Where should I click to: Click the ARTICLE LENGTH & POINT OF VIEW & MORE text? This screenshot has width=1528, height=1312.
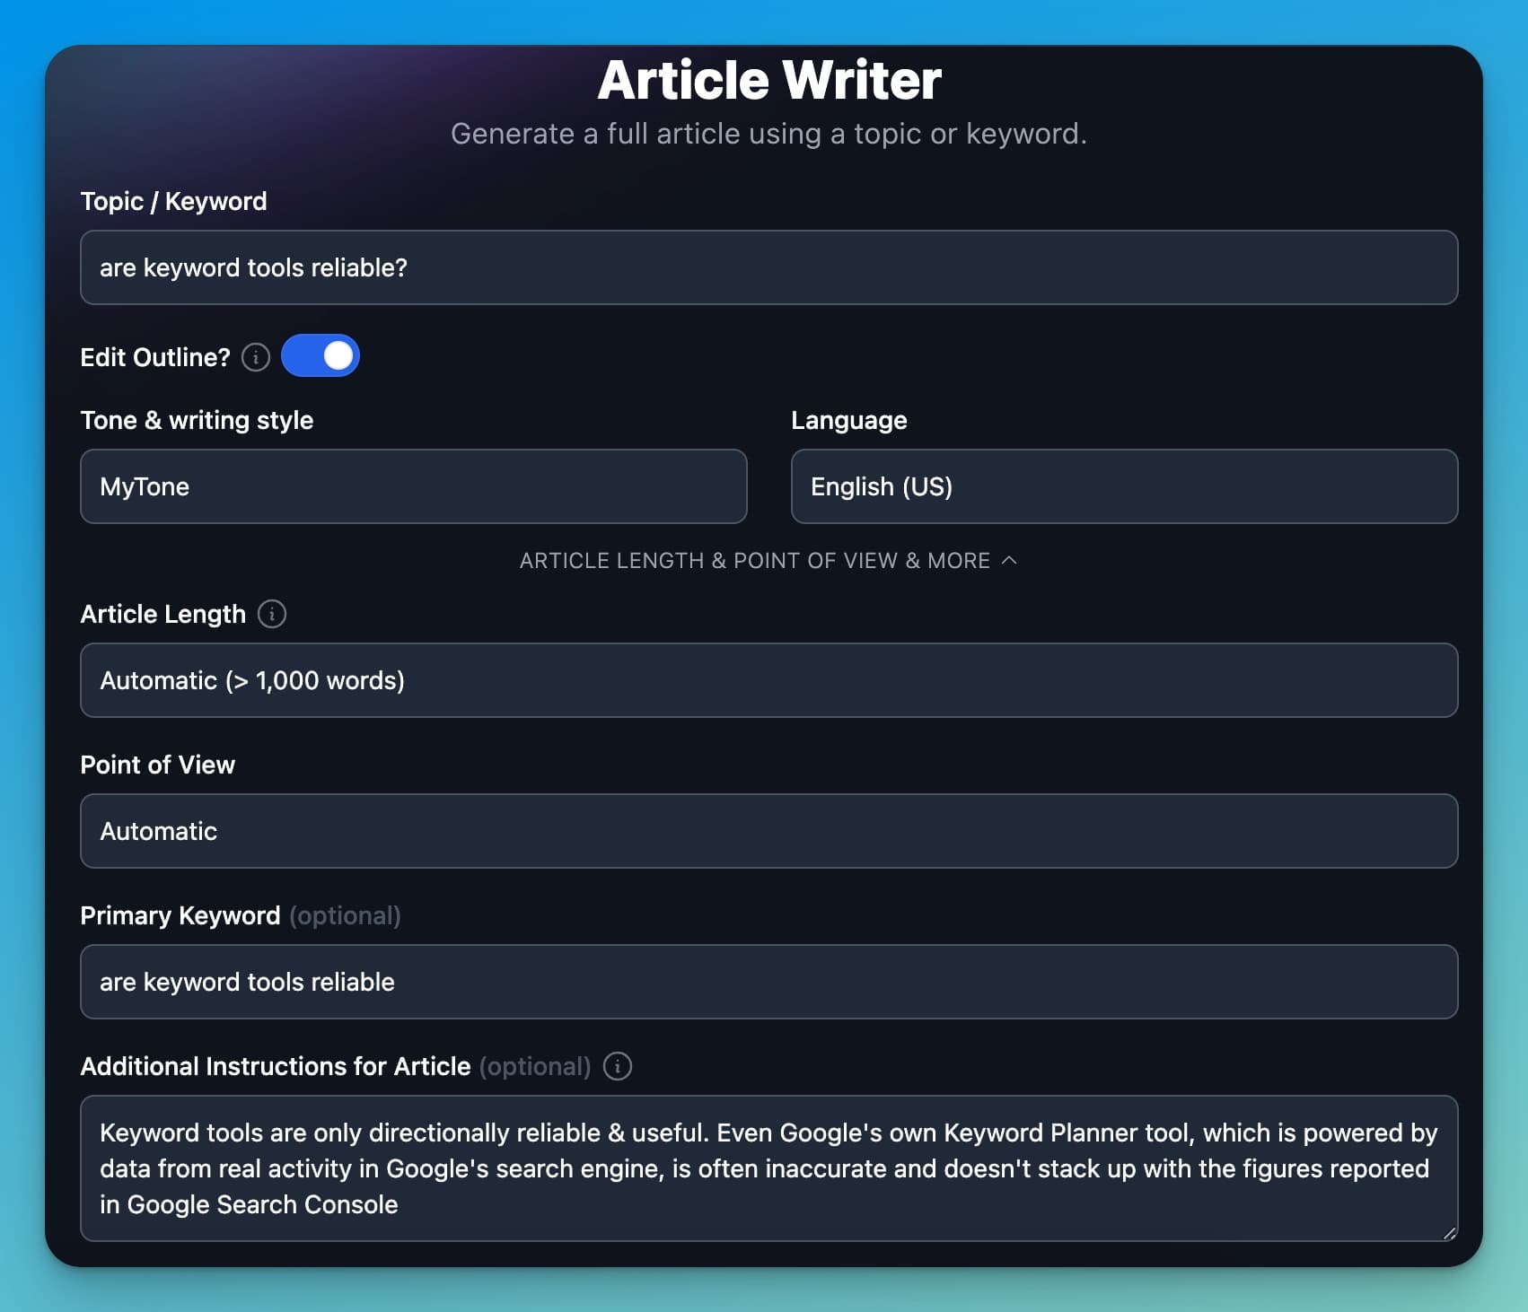click(x=752, y=560)
